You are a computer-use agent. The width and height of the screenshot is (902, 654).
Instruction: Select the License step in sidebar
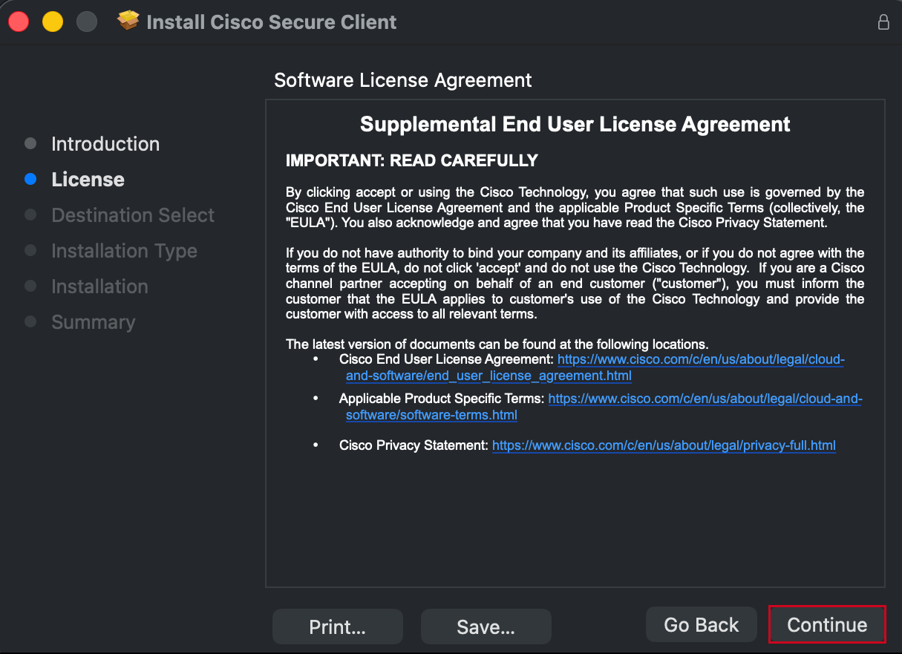click(88, 180)
